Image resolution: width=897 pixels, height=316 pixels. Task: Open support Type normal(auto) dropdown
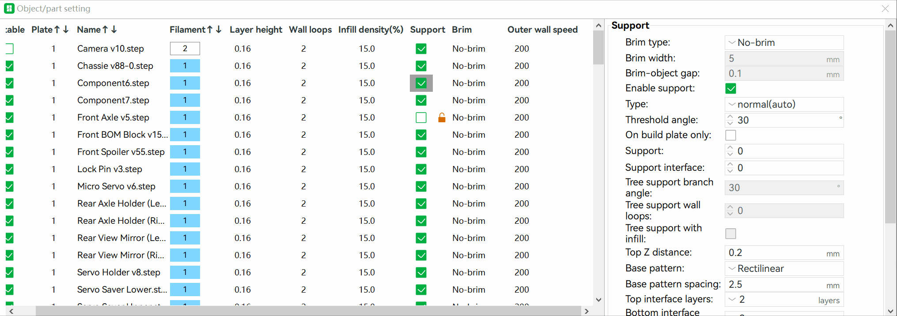[784, 104]
